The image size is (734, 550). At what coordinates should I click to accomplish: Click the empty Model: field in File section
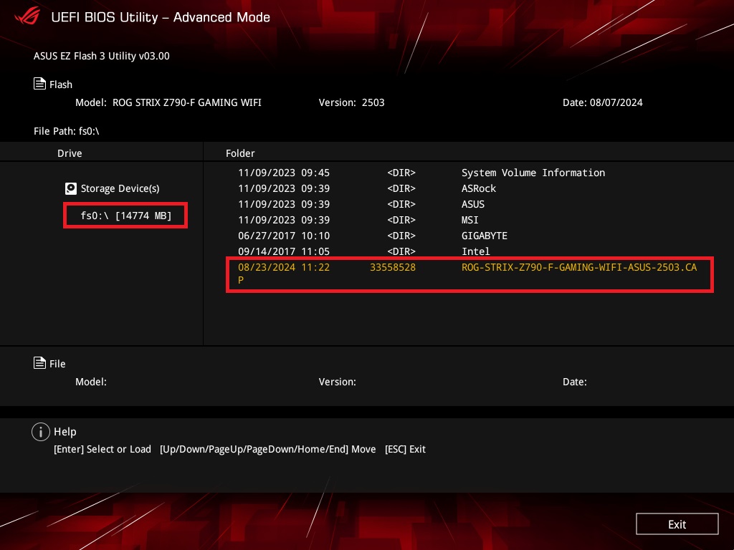tap(91, 382)
